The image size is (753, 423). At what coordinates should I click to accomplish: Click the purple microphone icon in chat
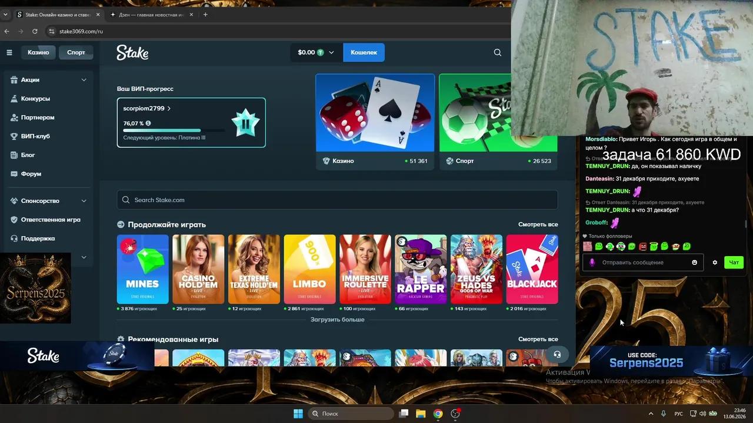tap(592, 263)
